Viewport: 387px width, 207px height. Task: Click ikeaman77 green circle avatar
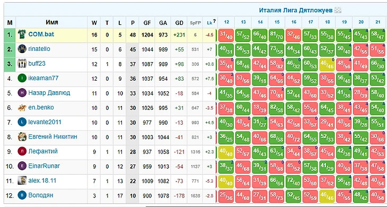point(22,79)
